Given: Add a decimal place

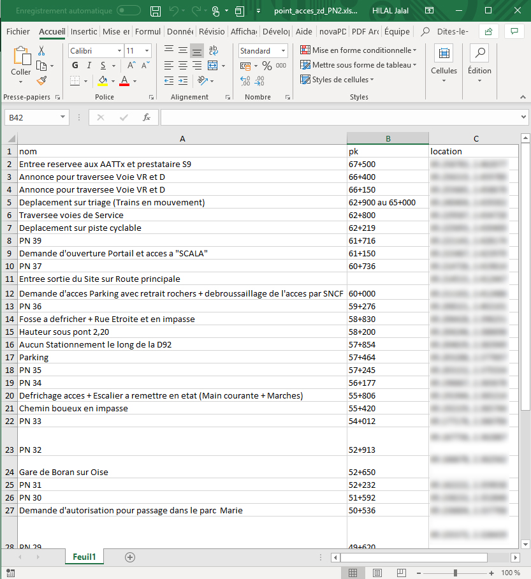Looking at the screenshot, I should coord(245,81).
